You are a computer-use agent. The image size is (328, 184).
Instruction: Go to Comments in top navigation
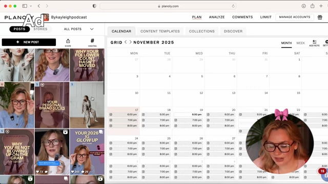coord(242,17)
